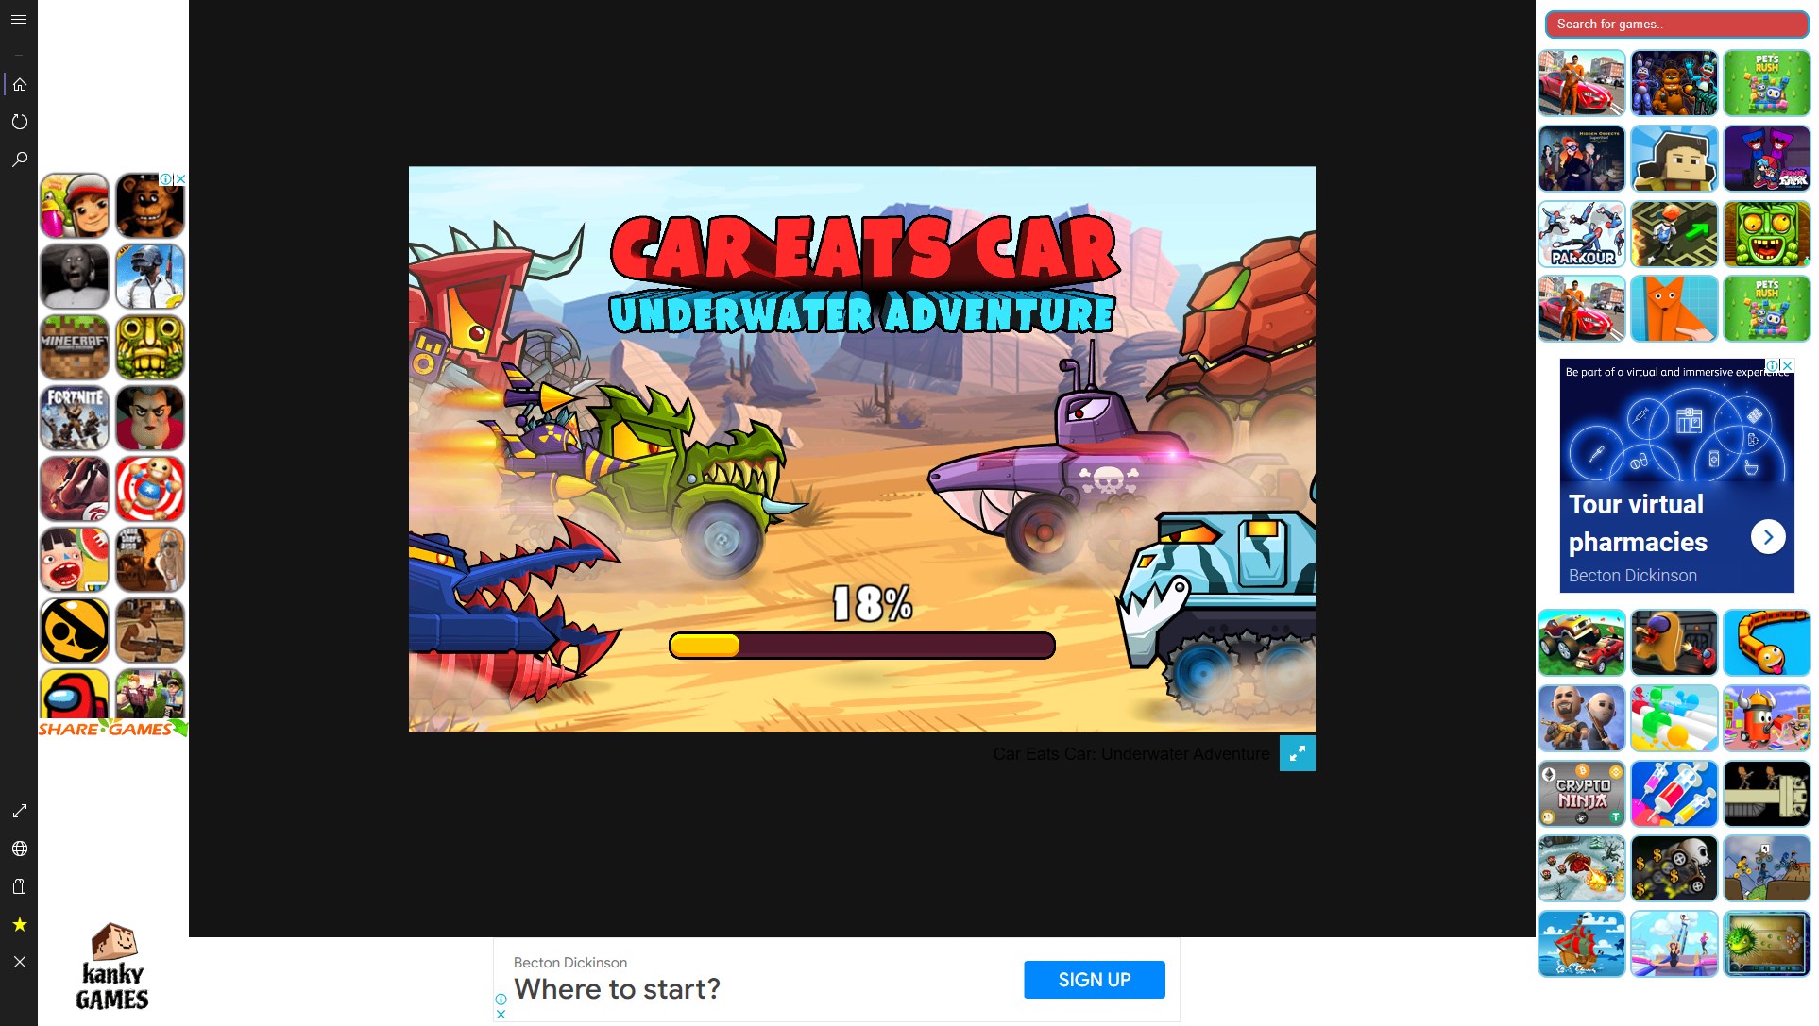1819x1026 pixels.
Task: Toggle fullscreen for the Car Eats Car game
Action: point(1297,753)
